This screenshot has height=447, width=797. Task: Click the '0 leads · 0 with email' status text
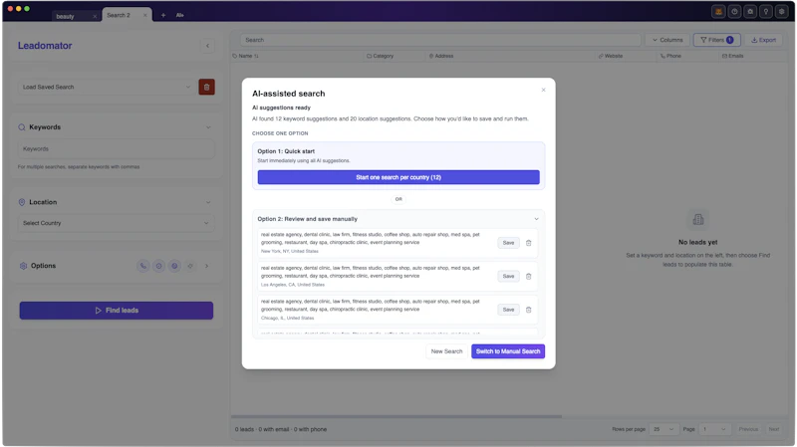pyautogui.click(x=281, y=429)
